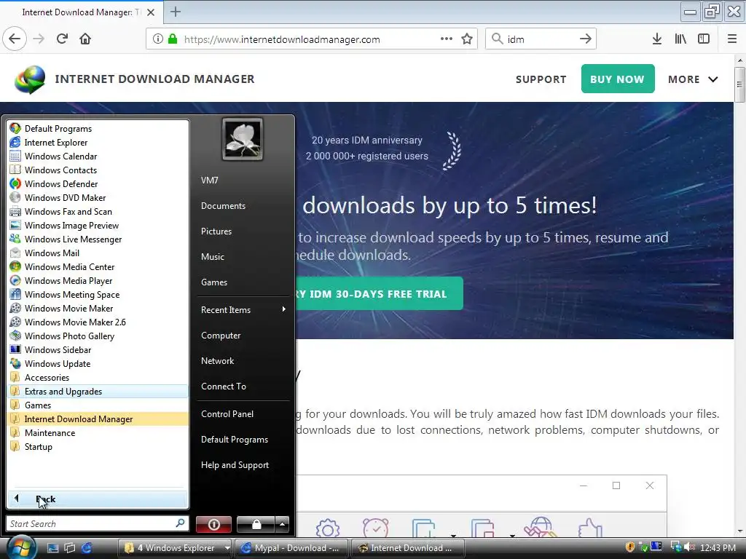Open the browser downloads panel
746x559 pixels.
coord(656,39)
